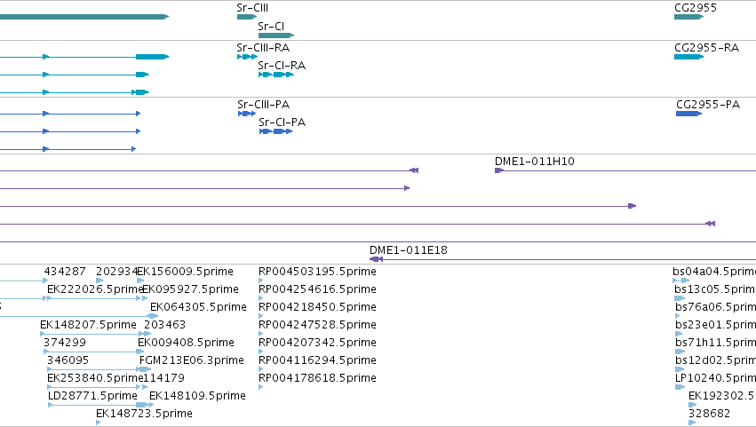Select the Sr-CI-PA protein feature
This screenshot has height=427, width=756.
coord(275,131)
